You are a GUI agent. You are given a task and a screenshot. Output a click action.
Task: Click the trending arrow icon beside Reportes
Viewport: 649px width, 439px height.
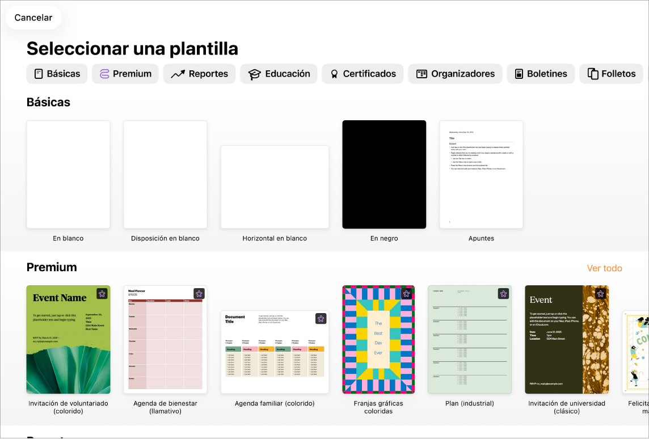point(178,73)
